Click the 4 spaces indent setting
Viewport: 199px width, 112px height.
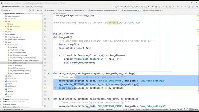coord(131,109)
